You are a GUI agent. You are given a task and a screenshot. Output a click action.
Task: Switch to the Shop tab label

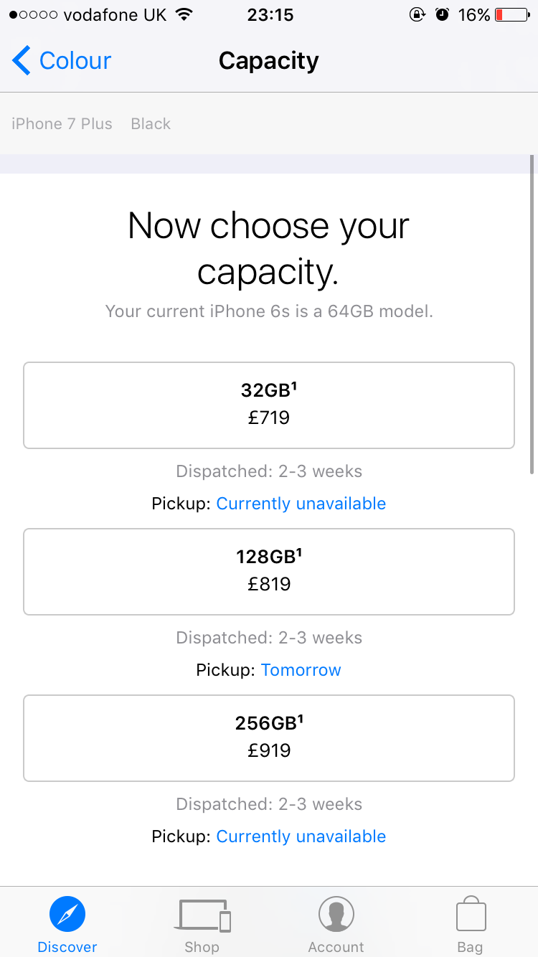(x=202, y=947)
